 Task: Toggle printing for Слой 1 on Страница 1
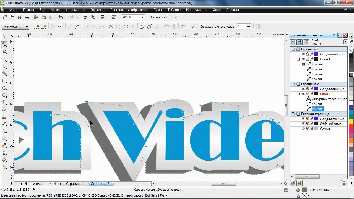point(308,59)
